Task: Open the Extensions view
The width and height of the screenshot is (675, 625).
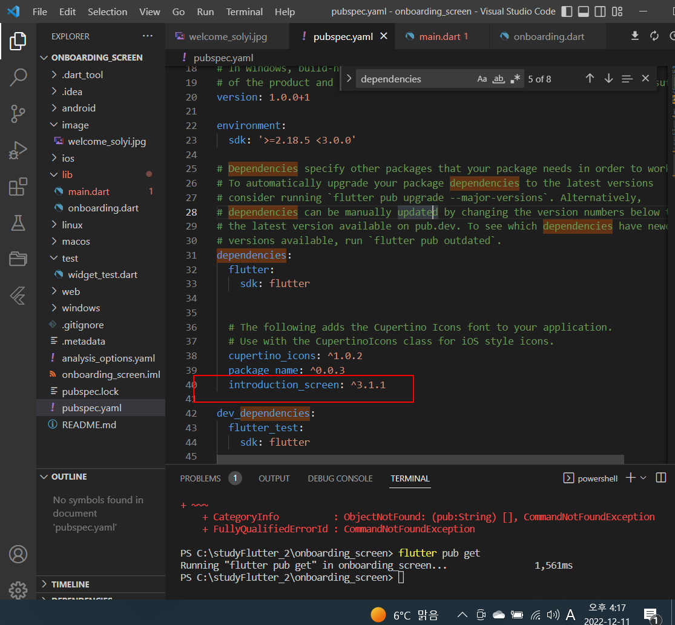Action: [18, 187]
